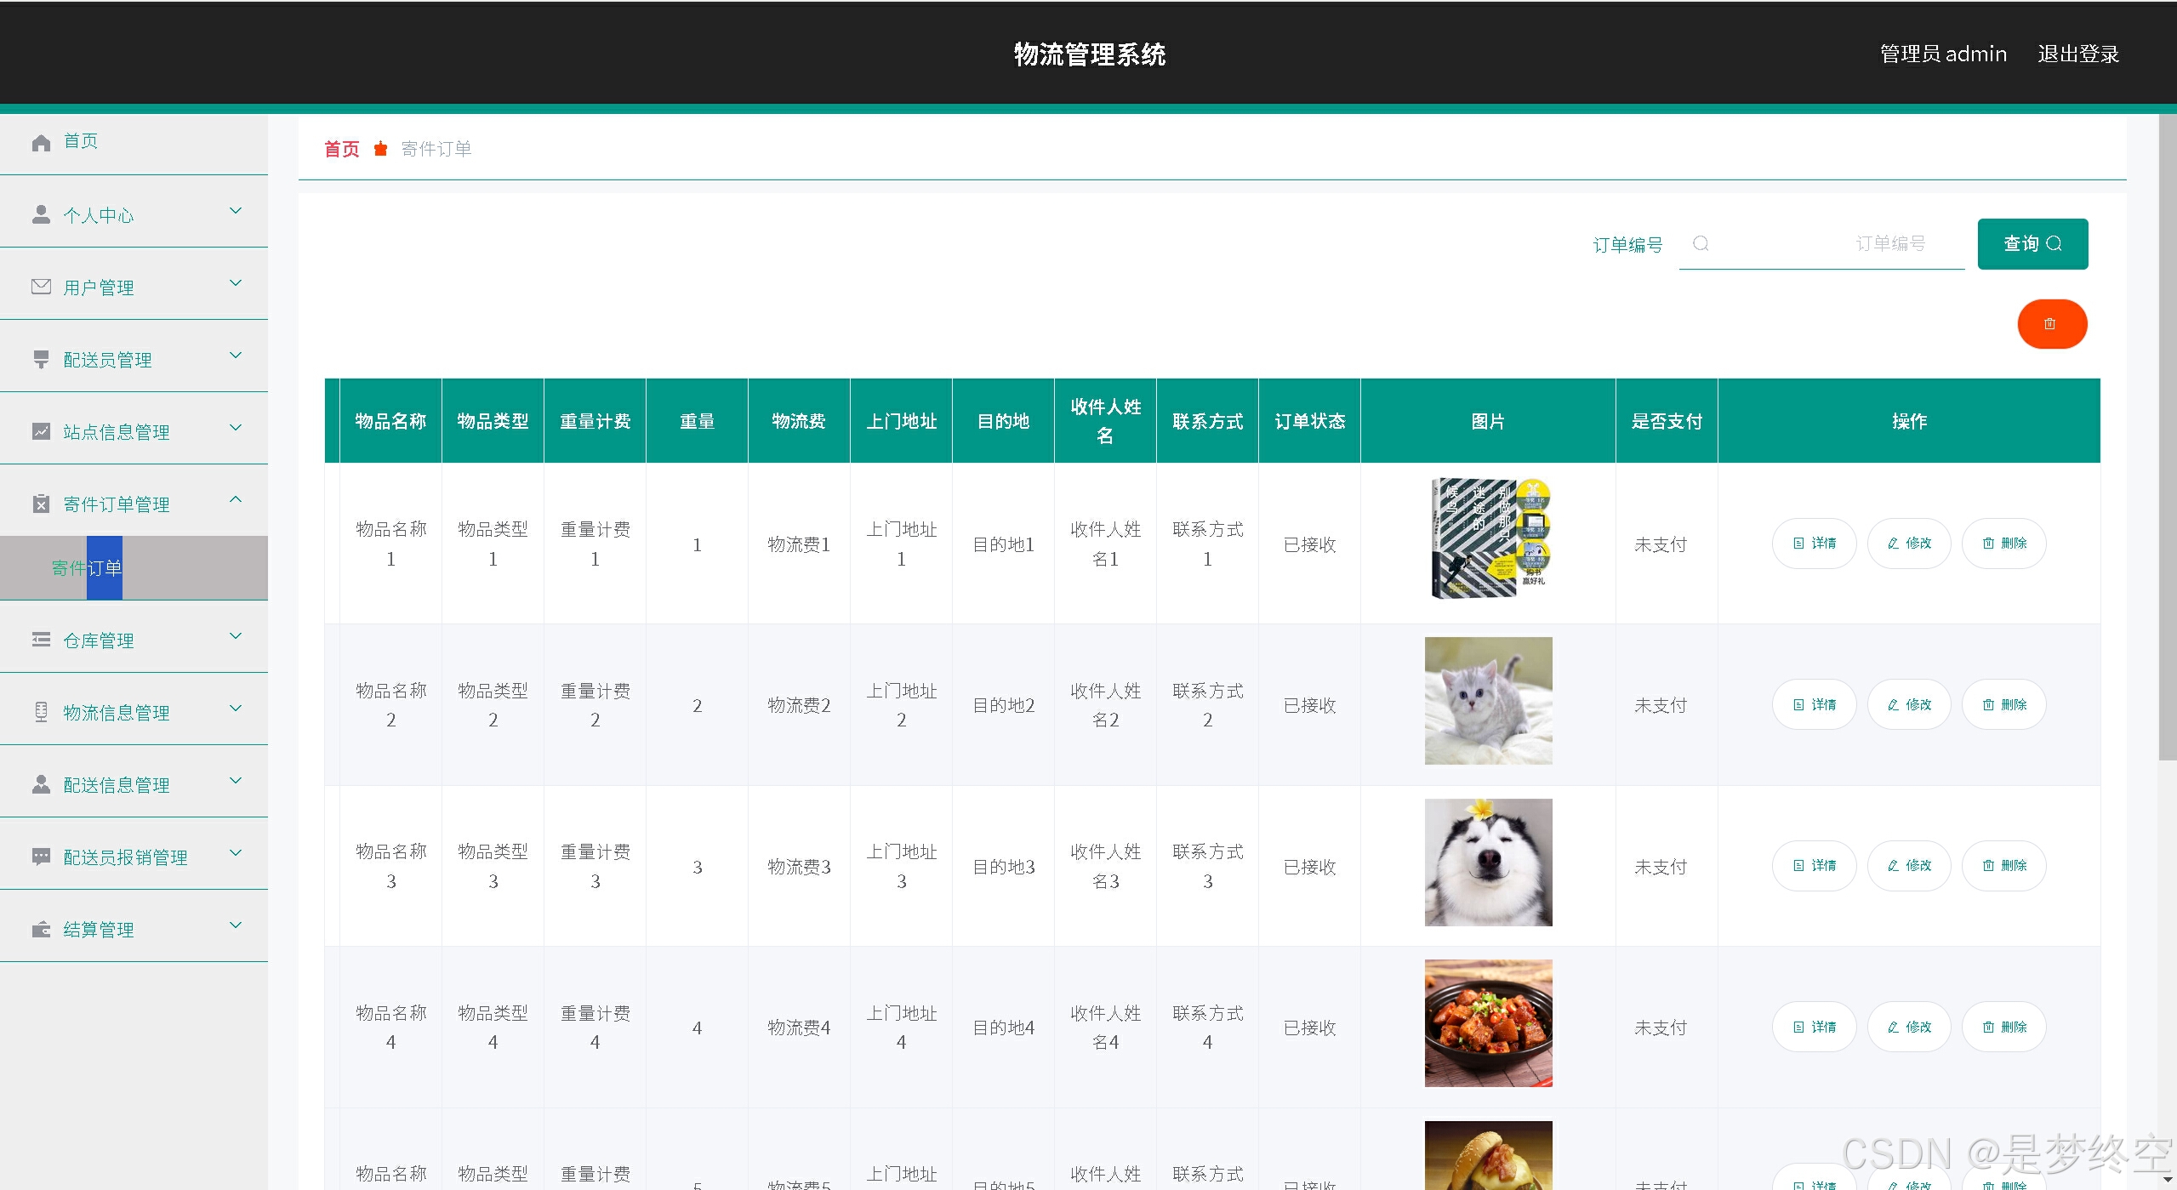The height and width of the screenshot is (1190, 2177).
Task: Expand the 配送员报销管理 chevron
Action: point(236,853)
